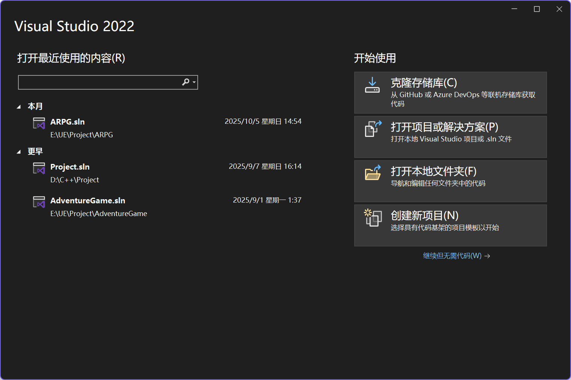Collapse the 更早 recent projects group
The height and width of the screenshot is (380, 571).
pyautogui.click(x=19, y=151)
